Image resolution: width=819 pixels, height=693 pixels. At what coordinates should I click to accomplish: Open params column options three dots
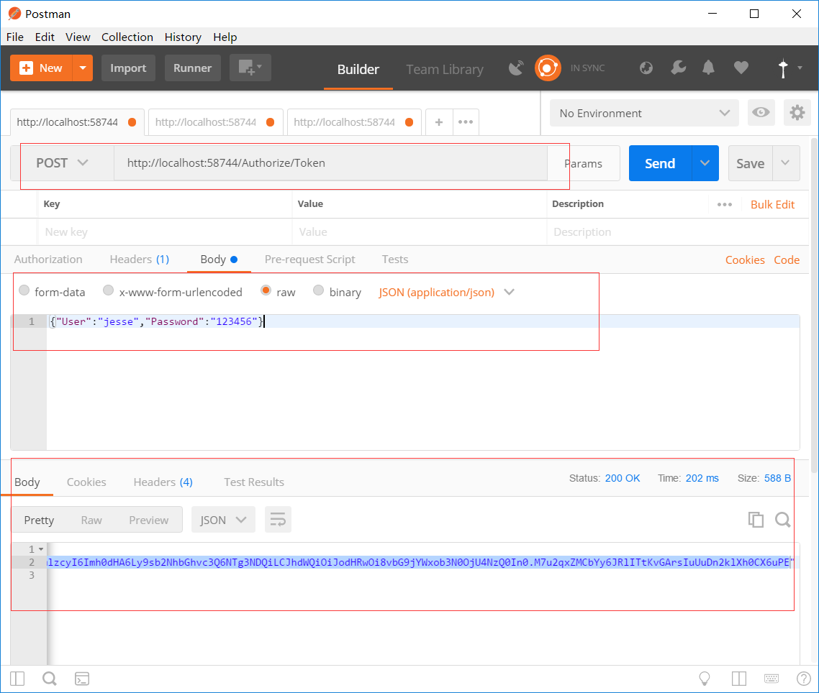(725, 205)
